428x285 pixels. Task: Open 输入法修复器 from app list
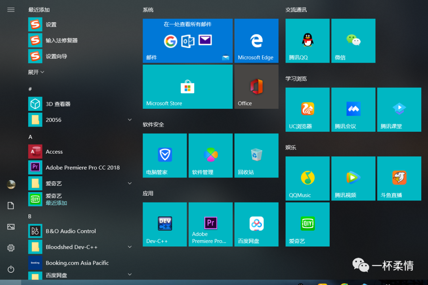coord(80,40)
